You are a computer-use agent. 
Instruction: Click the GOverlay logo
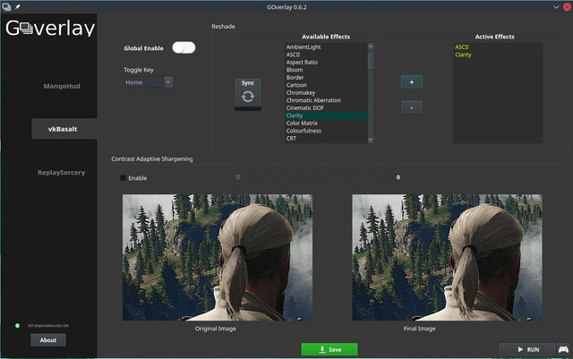pos(50,28)
